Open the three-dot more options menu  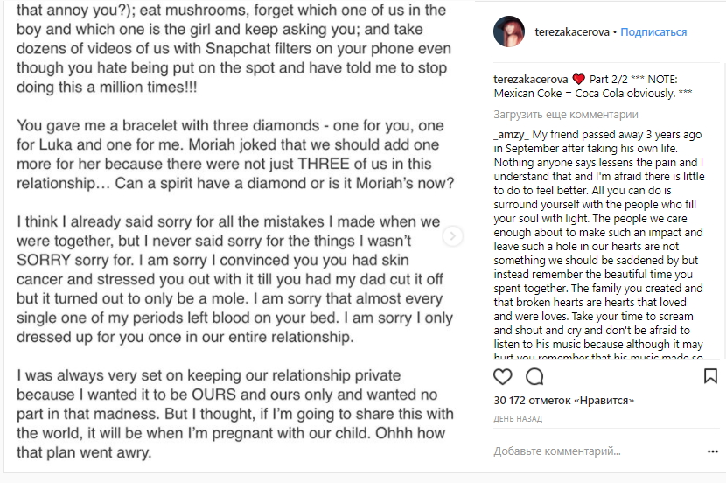pos(712,451)
